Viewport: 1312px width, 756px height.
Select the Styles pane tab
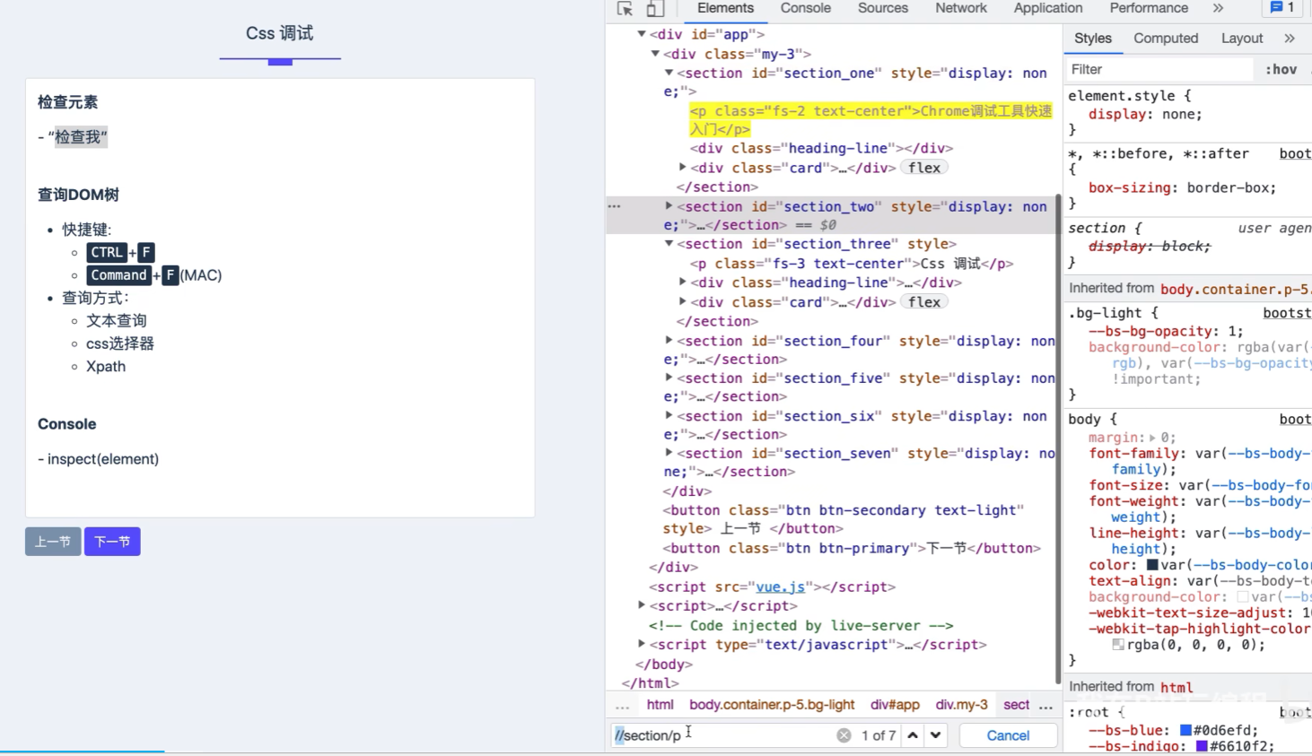tap(1093, 39)
